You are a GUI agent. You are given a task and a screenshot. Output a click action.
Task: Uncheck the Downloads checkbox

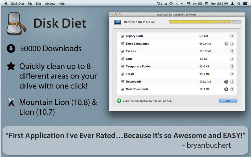122,82
